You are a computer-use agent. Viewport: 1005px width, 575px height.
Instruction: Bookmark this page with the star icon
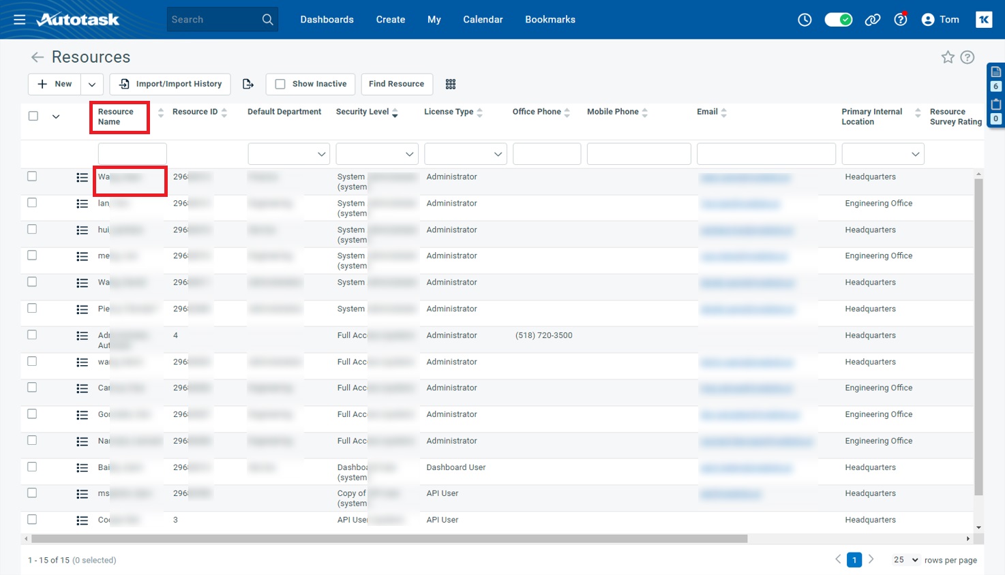(x=948, y=57)
